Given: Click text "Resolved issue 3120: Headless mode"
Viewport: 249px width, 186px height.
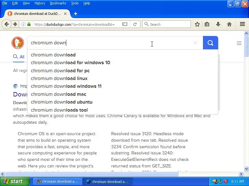Looking at the screenshot, I should 147,134.
